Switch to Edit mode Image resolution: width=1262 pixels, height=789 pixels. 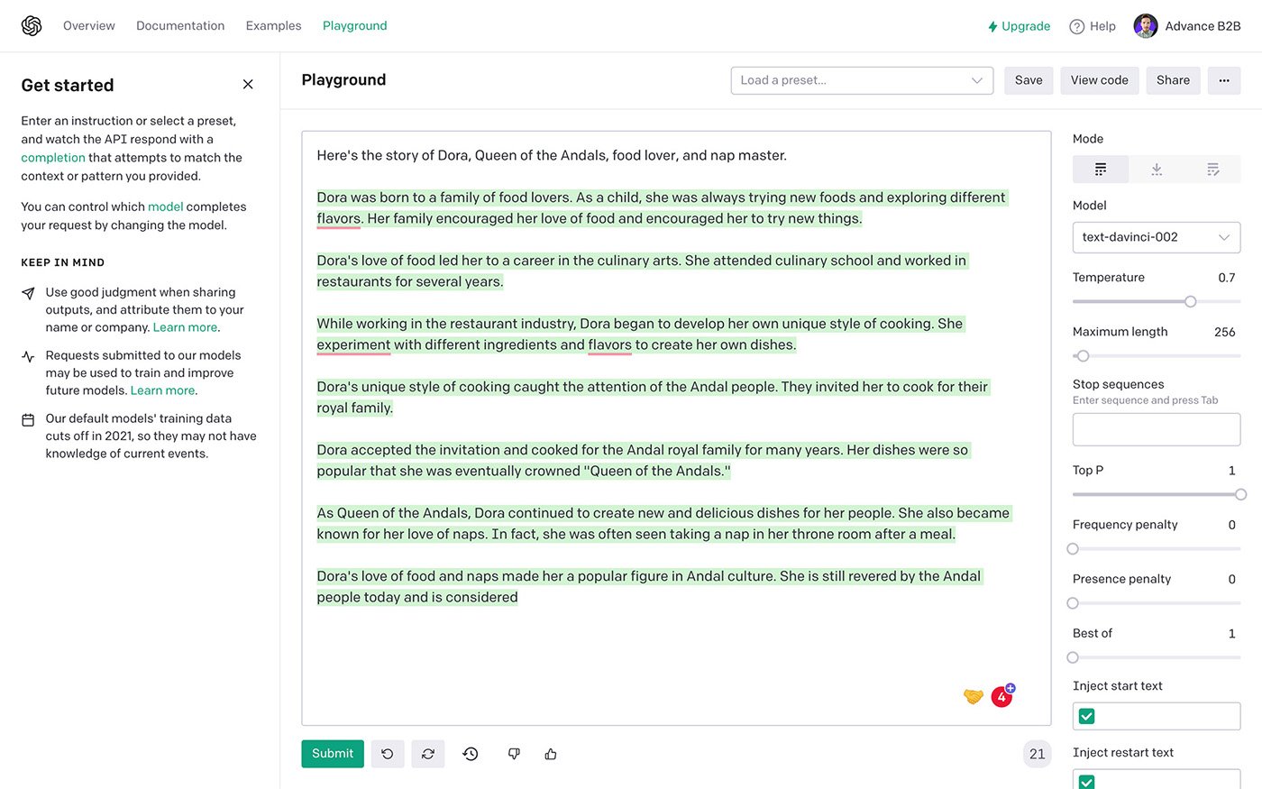pyautogui.click(x=1212, y=169)
